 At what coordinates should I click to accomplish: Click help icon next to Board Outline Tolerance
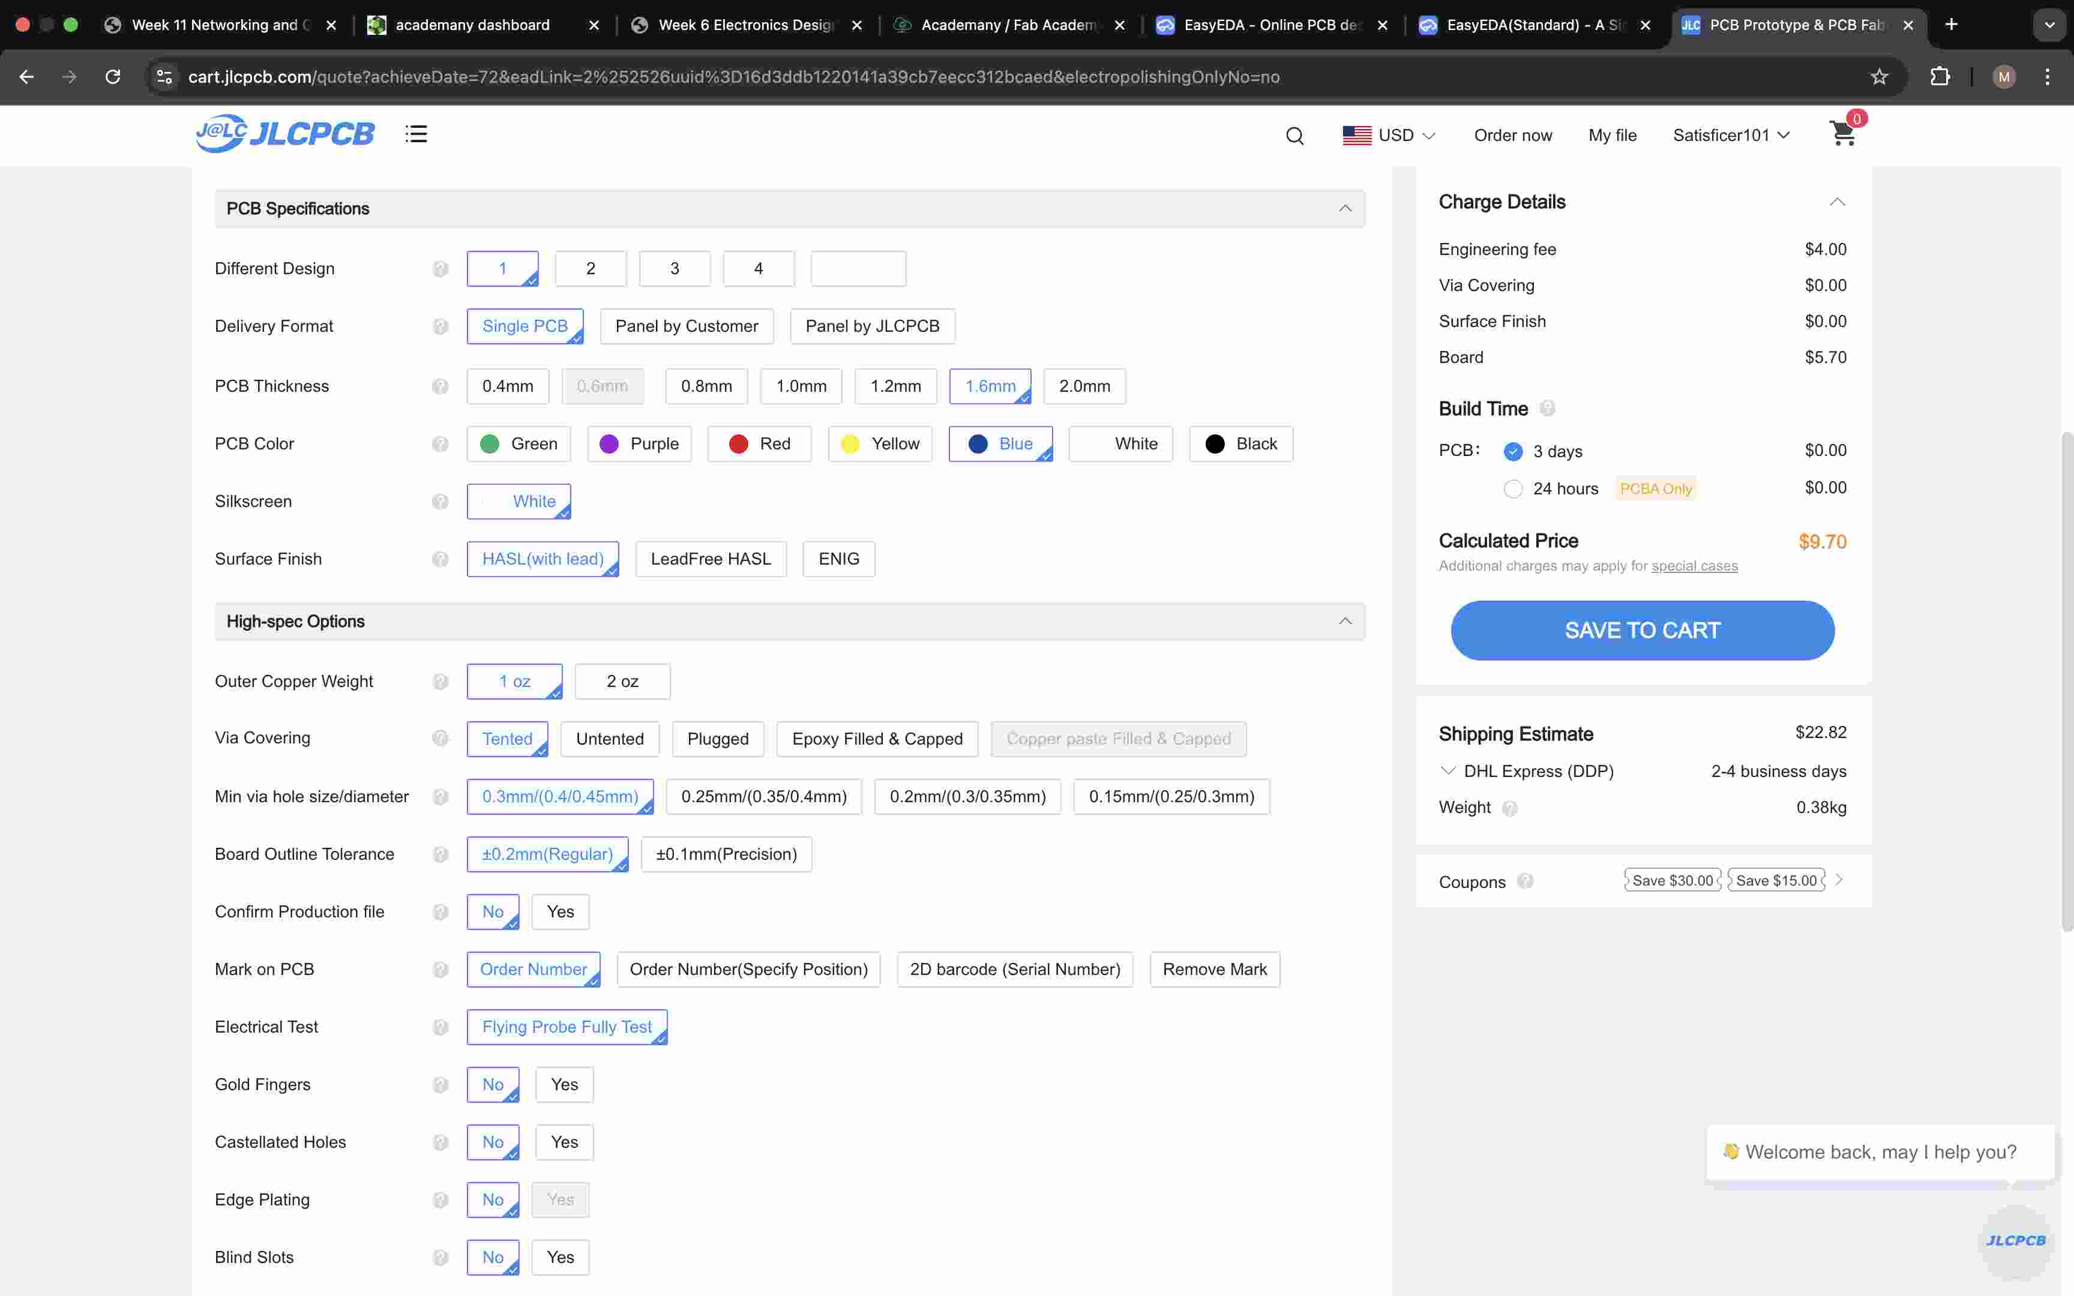click(x=440, y=854)
